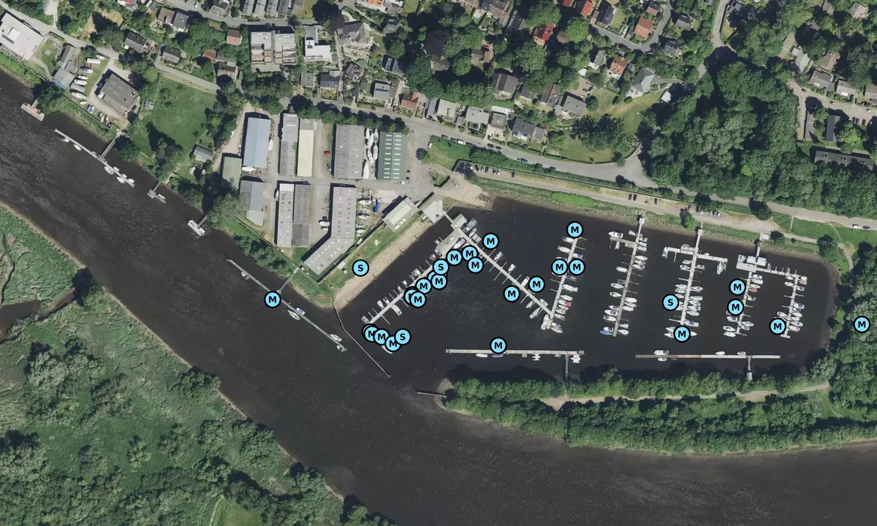Screen dimensions: 877x526
Task: Open the topmost M marker beside the diagonal dock near the boathouse
Action: (490, 240)
